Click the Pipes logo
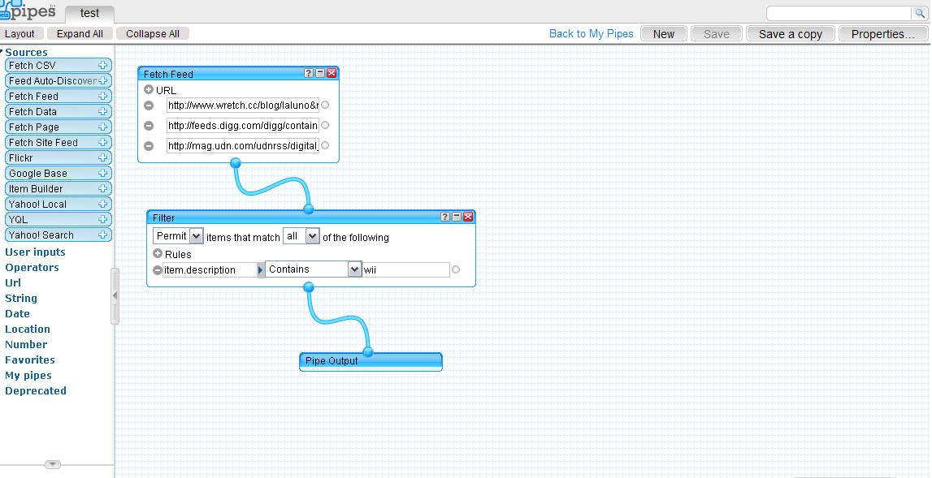Screen dimensions: 932x478 tap(28, 11)
